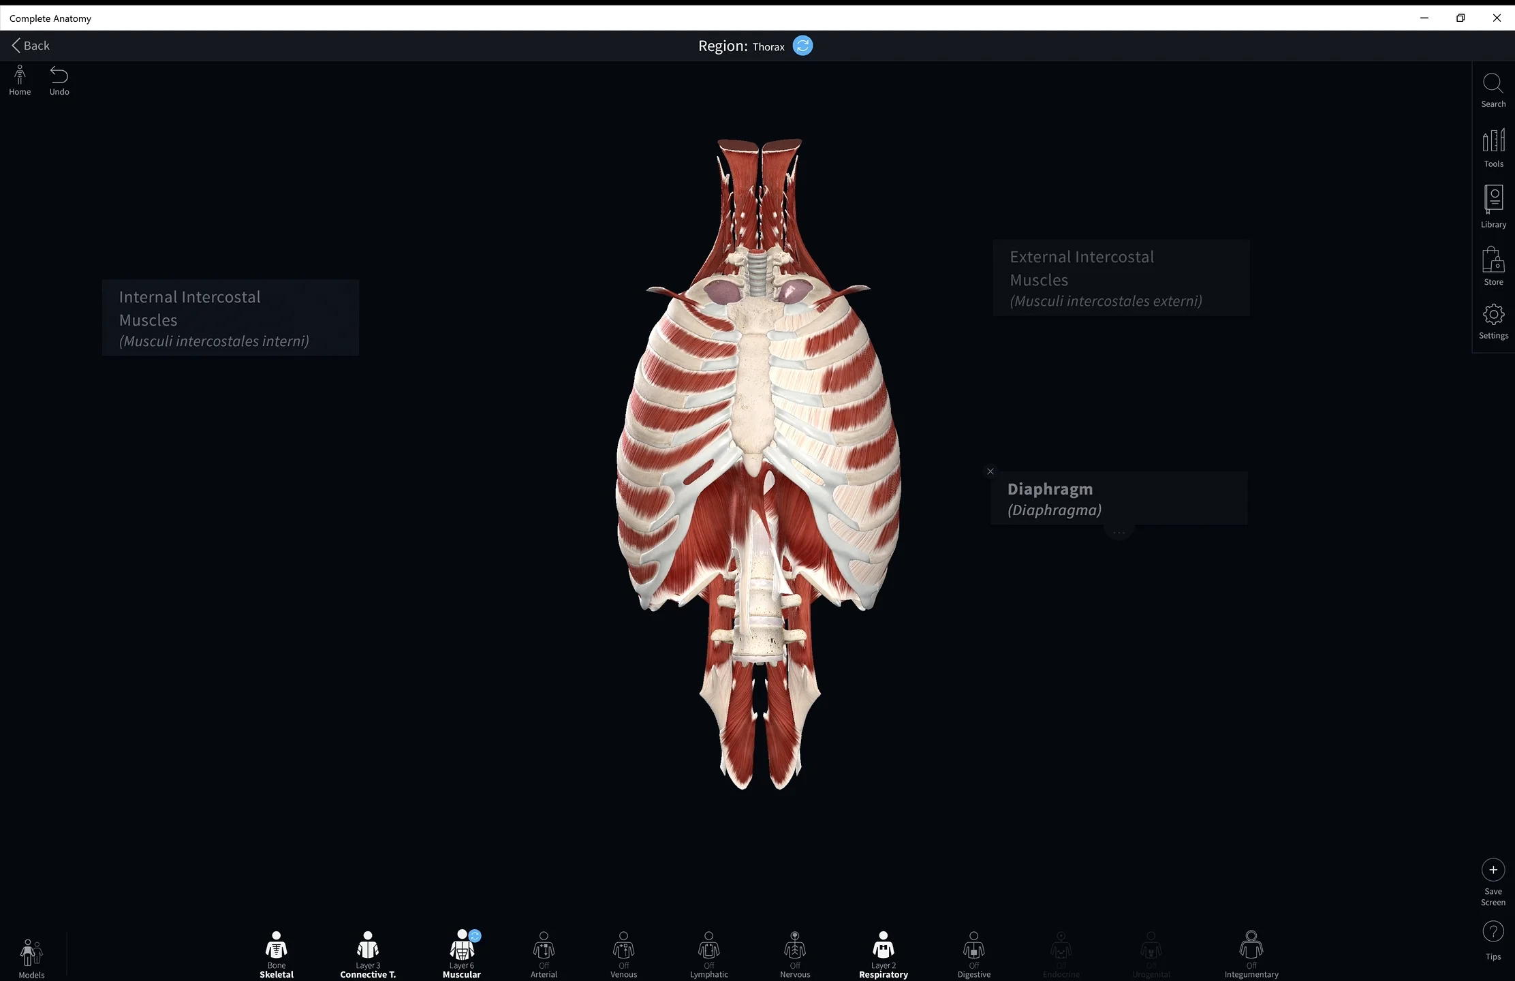Refresh the Thorax region selector
This screenshot has height=981, width=1515.
point(803,46)
